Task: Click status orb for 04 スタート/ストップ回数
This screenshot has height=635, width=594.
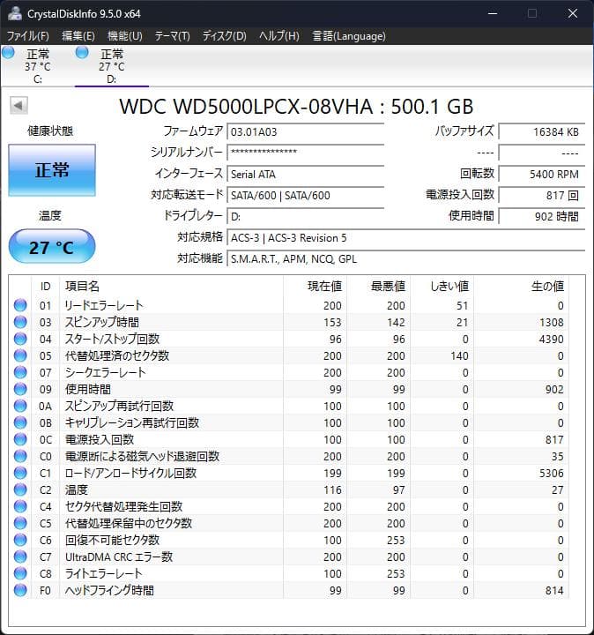Action: click(20, 339)
